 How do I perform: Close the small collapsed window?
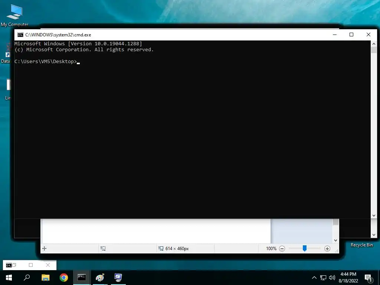(48, 265)
